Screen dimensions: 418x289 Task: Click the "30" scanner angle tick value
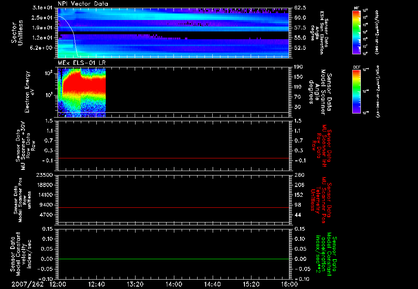[x=297, y=107]
